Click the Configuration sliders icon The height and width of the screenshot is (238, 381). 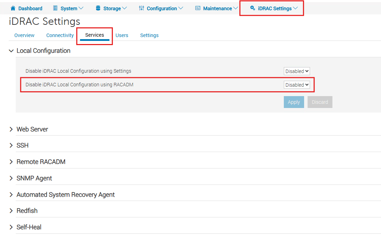142,8
